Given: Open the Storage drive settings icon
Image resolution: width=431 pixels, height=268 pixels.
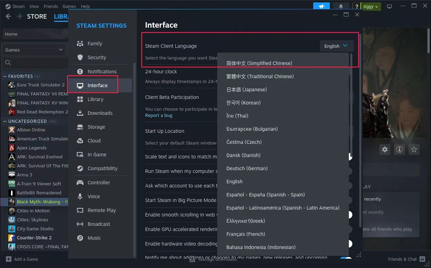Looking at the screenshot, I should point(80,127).
